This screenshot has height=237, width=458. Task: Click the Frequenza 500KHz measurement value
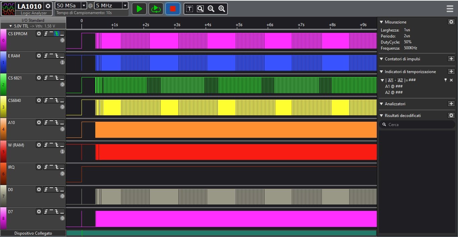pos(410,48)
